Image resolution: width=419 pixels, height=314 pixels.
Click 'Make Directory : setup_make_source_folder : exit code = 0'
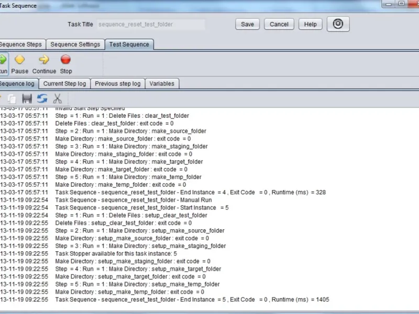click(x=132, y=238)
